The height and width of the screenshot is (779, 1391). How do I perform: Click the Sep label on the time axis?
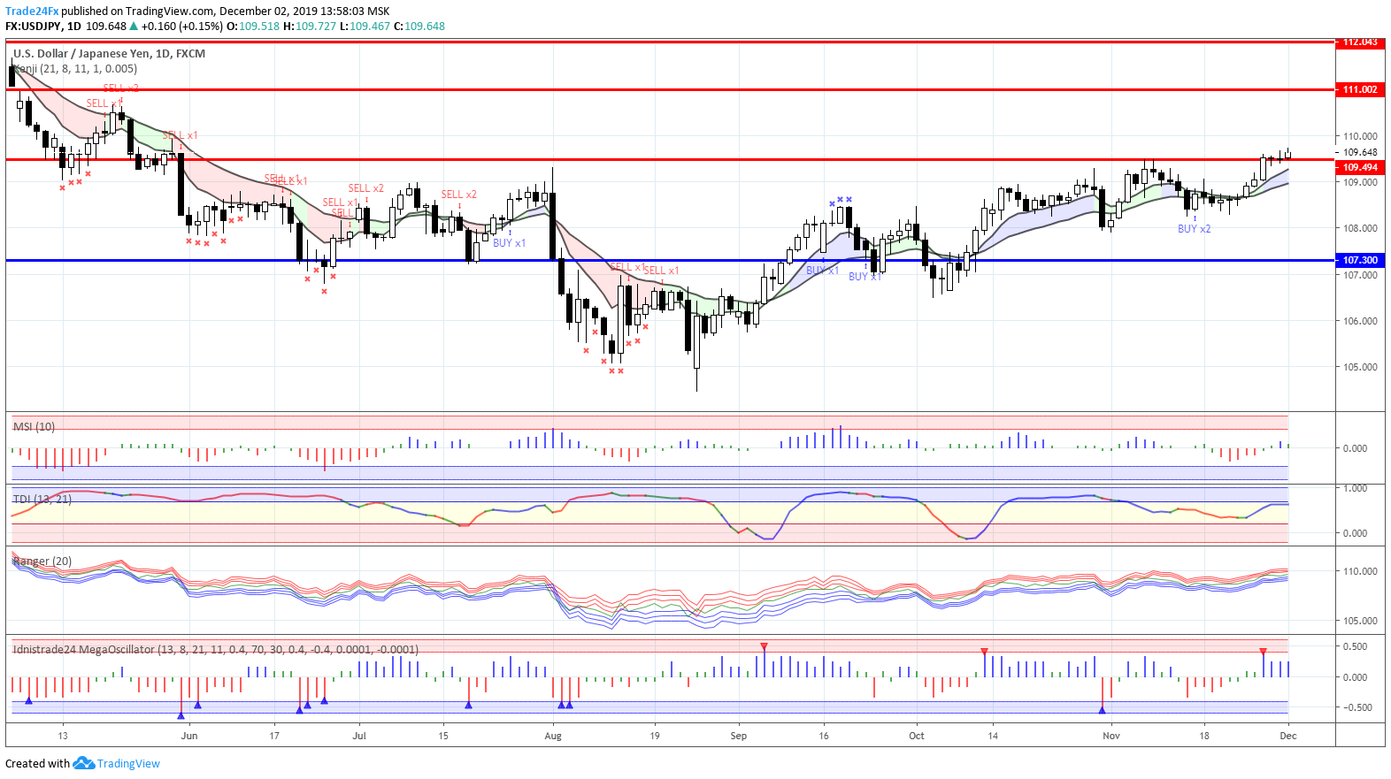(739, 736)
